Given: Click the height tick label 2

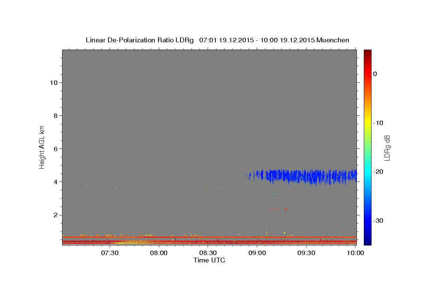Looking at the screenshot, I should click(55, 215).
